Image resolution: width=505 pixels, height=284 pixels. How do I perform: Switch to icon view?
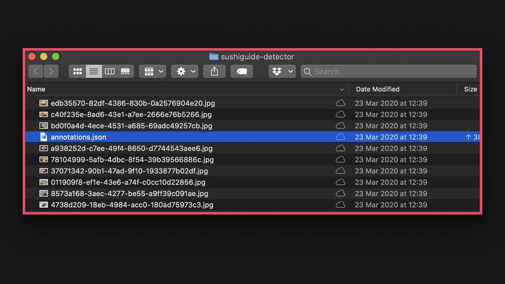tap(77, 72)
